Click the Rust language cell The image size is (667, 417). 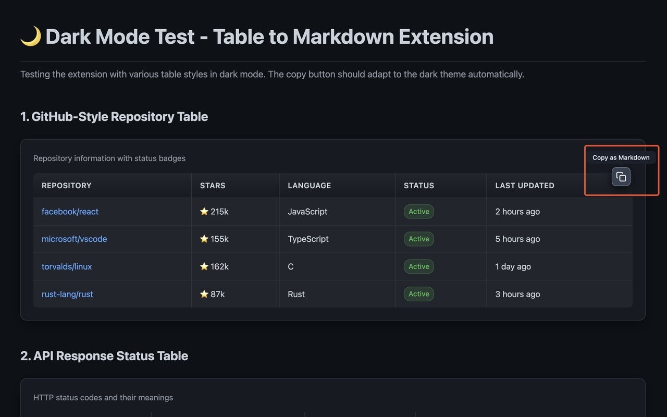tap(337, 294)
